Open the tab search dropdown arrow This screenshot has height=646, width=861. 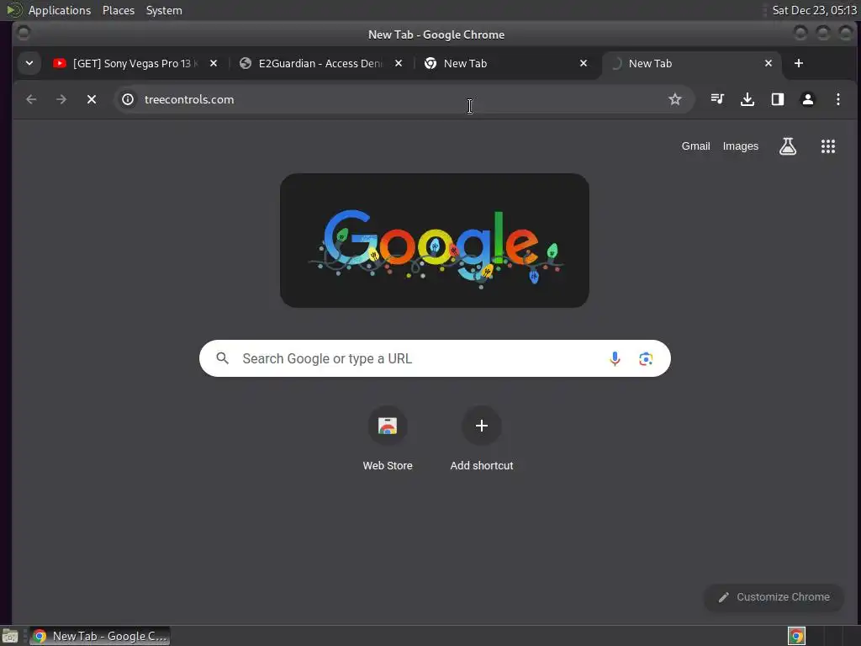[x=29, y=63]
